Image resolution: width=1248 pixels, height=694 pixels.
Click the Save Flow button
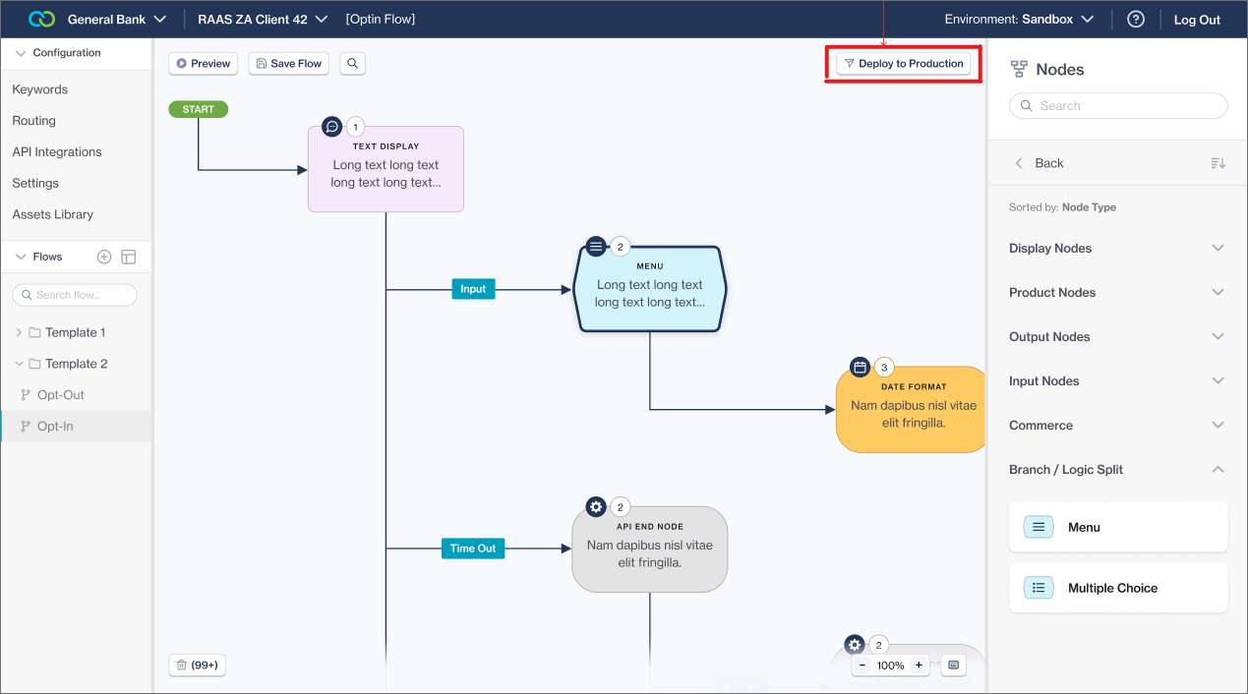coord(288,63)
